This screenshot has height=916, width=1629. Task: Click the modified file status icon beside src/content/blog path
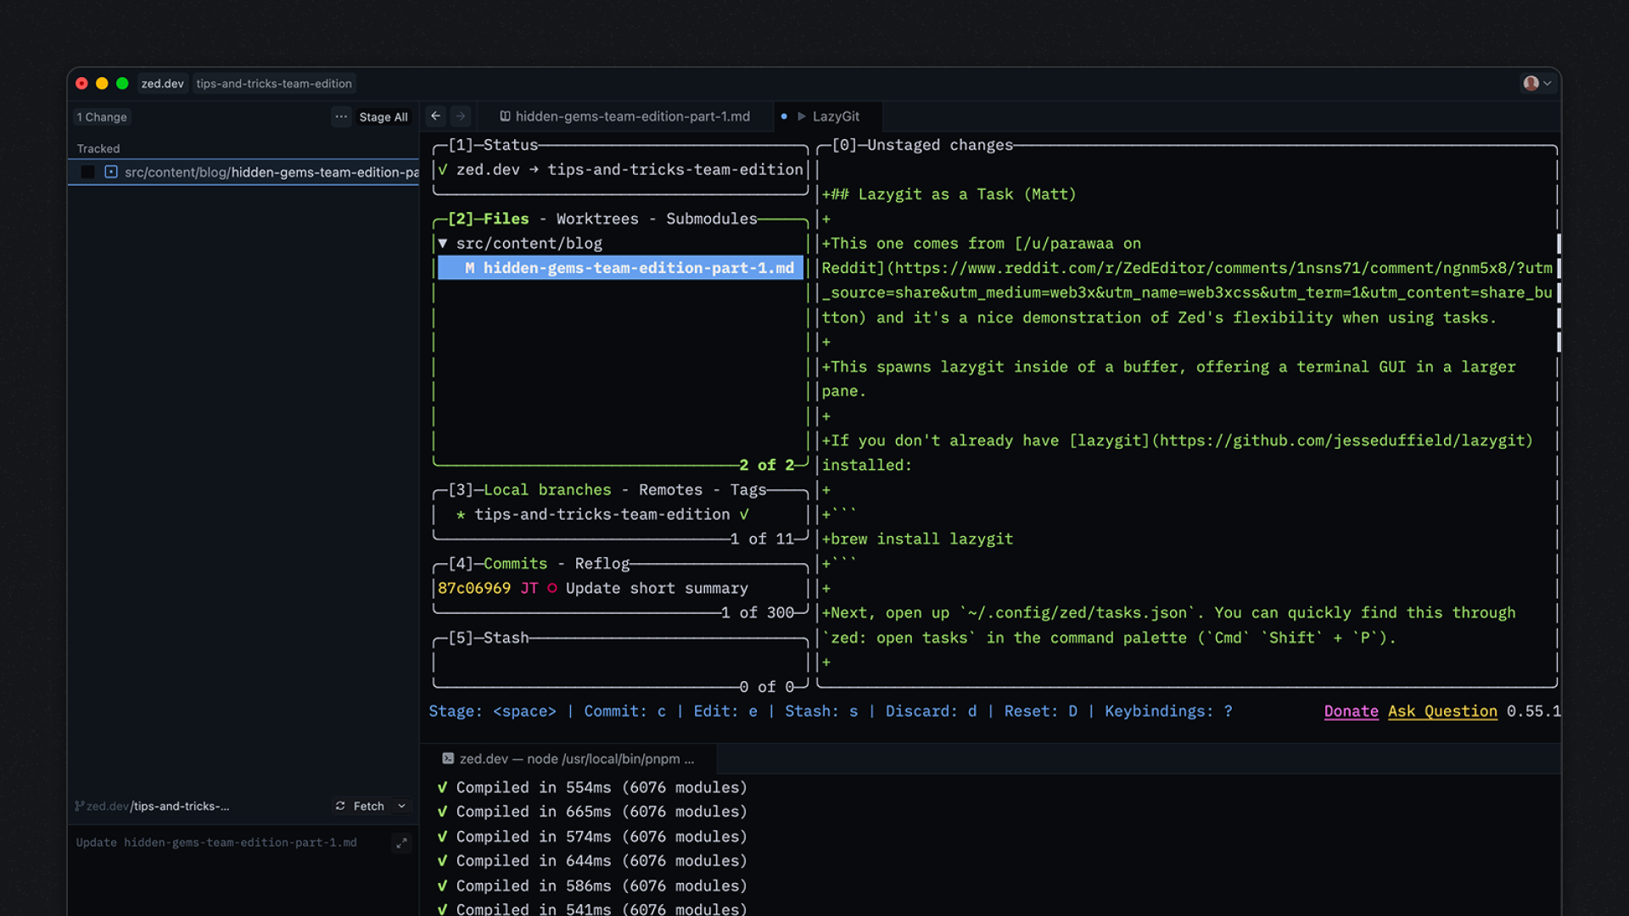(x=110, y=172)
